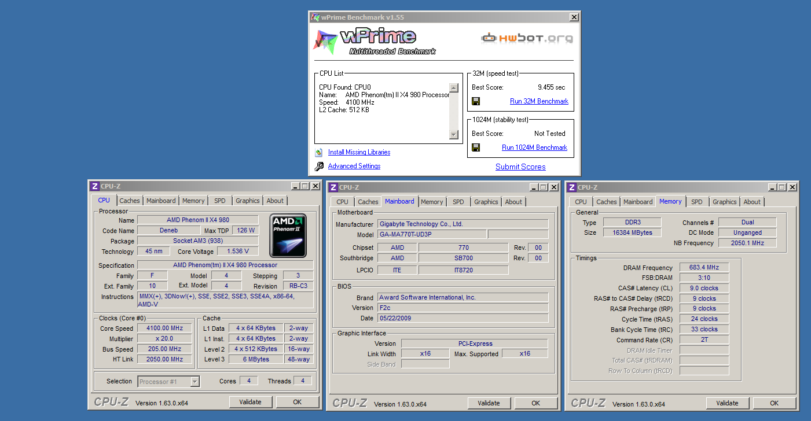Screen dimensions: 811x421
Task: Click OK in the CPU-Z Mainboard window
Action: click(536, 403)
